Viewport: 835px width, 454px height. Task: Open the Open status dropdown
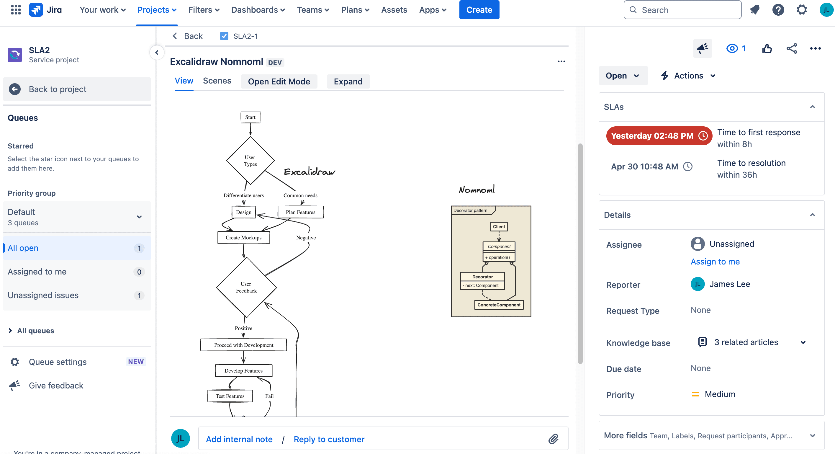click(x=623, y=76)
